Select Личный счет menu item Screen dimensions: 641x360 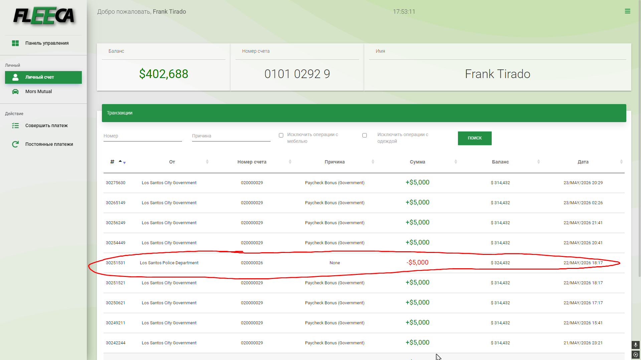[43, 77]
